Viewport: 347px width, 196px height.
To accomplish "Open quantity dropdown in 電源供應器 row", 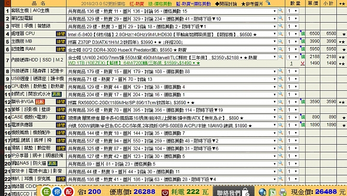I will click(293, 125).
